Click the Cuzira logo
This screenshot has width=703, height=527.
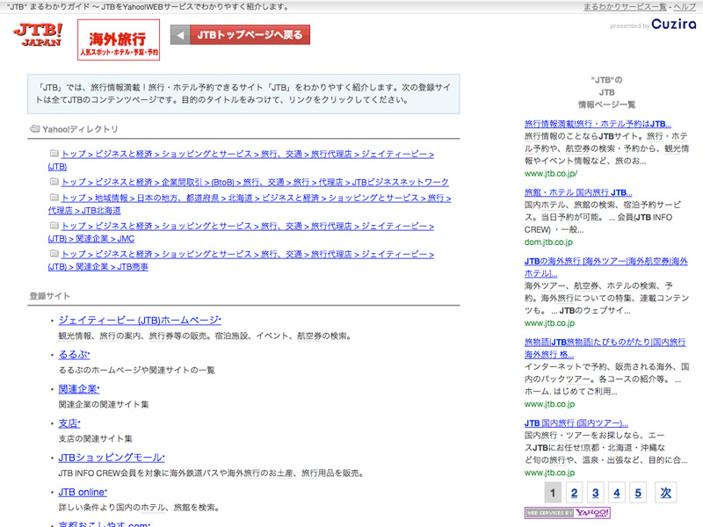click(674, 25)
